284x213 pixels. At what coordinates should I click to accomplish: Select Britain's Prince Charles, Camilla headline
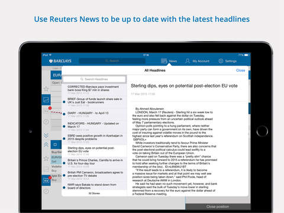click(x=94, y=163)
